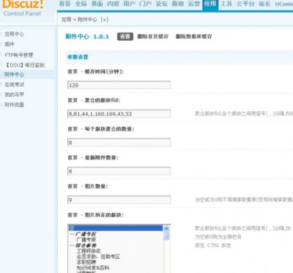Image resolution: width=293 pixels, height=273 pixels.
Task: Open 应用中心 in the sidebar
Action: pyautogui.click(x=14, y=34)
